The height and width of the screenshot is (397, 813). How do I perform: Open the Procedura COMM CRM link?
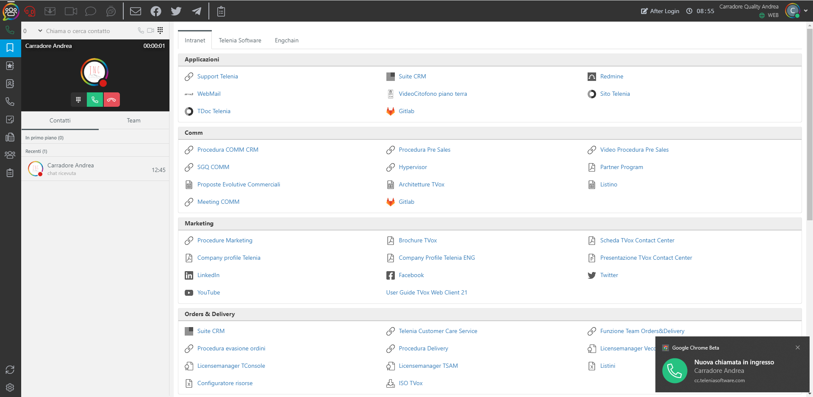[228, 150]
